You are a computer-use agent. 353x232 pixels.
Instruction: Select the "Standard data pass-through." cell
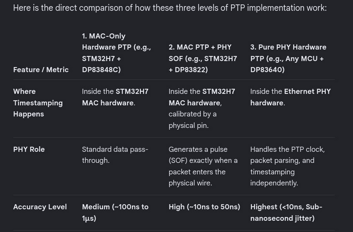115,155
